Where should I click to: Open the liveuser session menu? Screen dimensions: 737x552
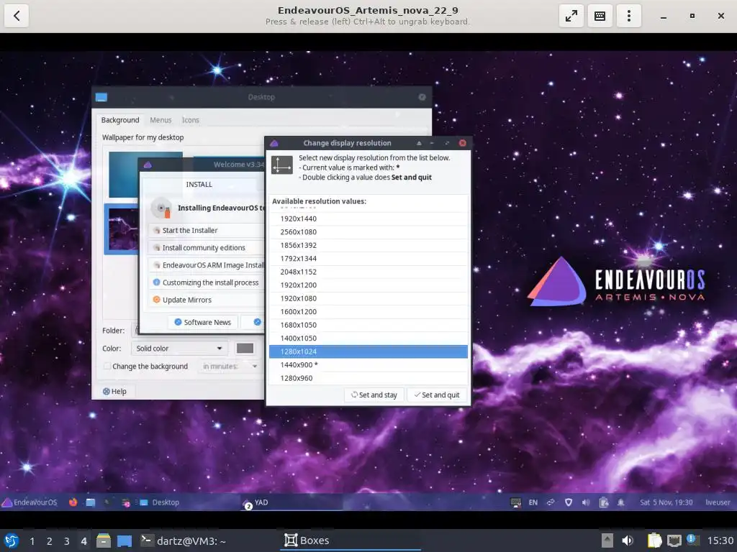[x=718, y=502]
